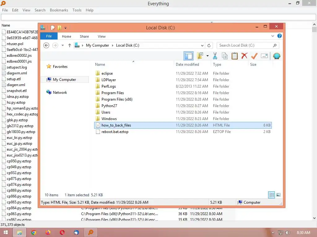Go forward with the right arrow button

(x=55, y=45)
